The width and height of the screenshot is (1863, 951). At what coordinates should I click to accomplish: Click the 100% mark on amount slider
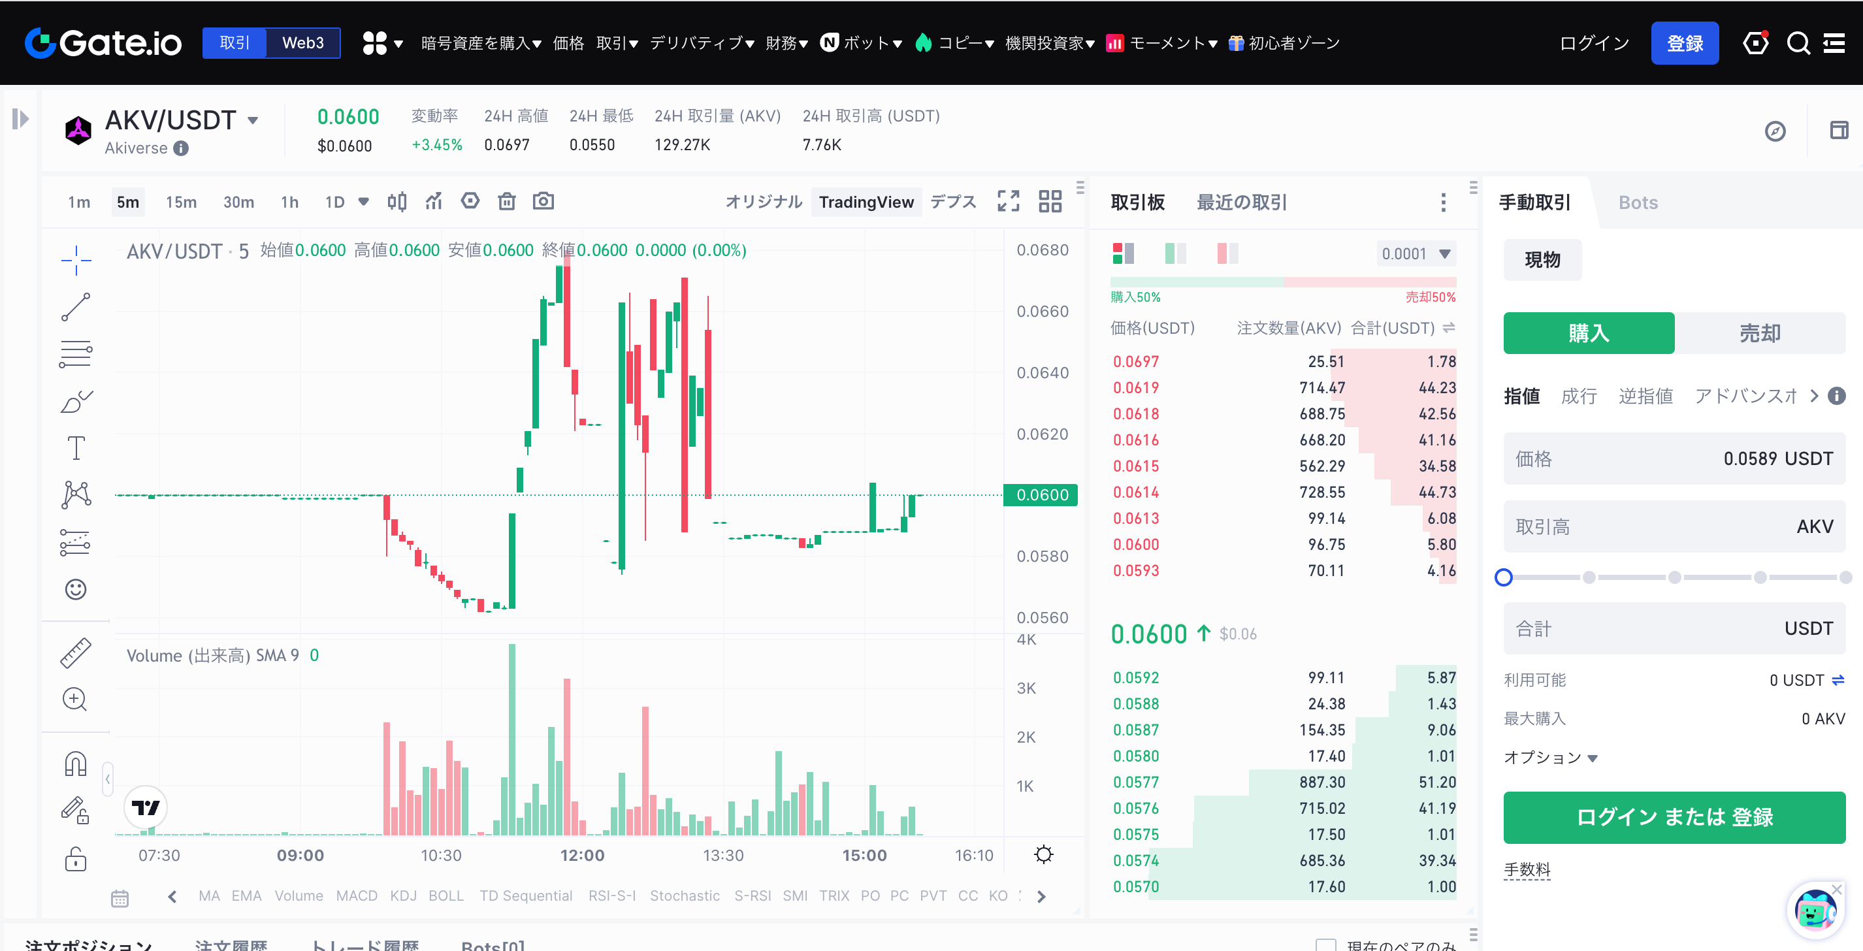point(1847,577)
